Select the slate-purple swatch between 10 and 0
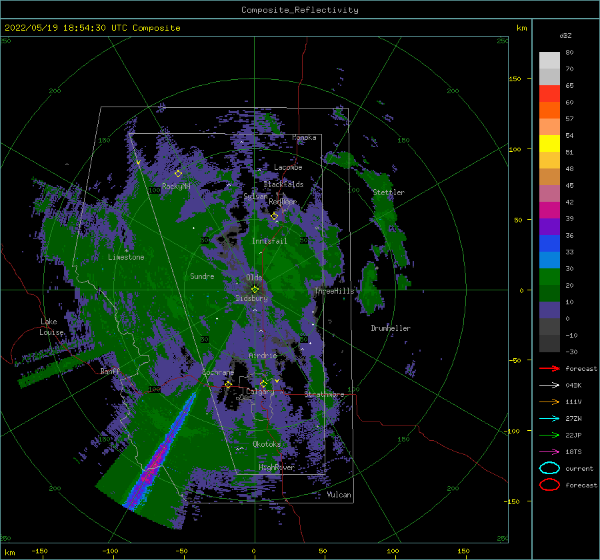Image resolution: width=600 pixels, height=560 pixels. [549, 310]
